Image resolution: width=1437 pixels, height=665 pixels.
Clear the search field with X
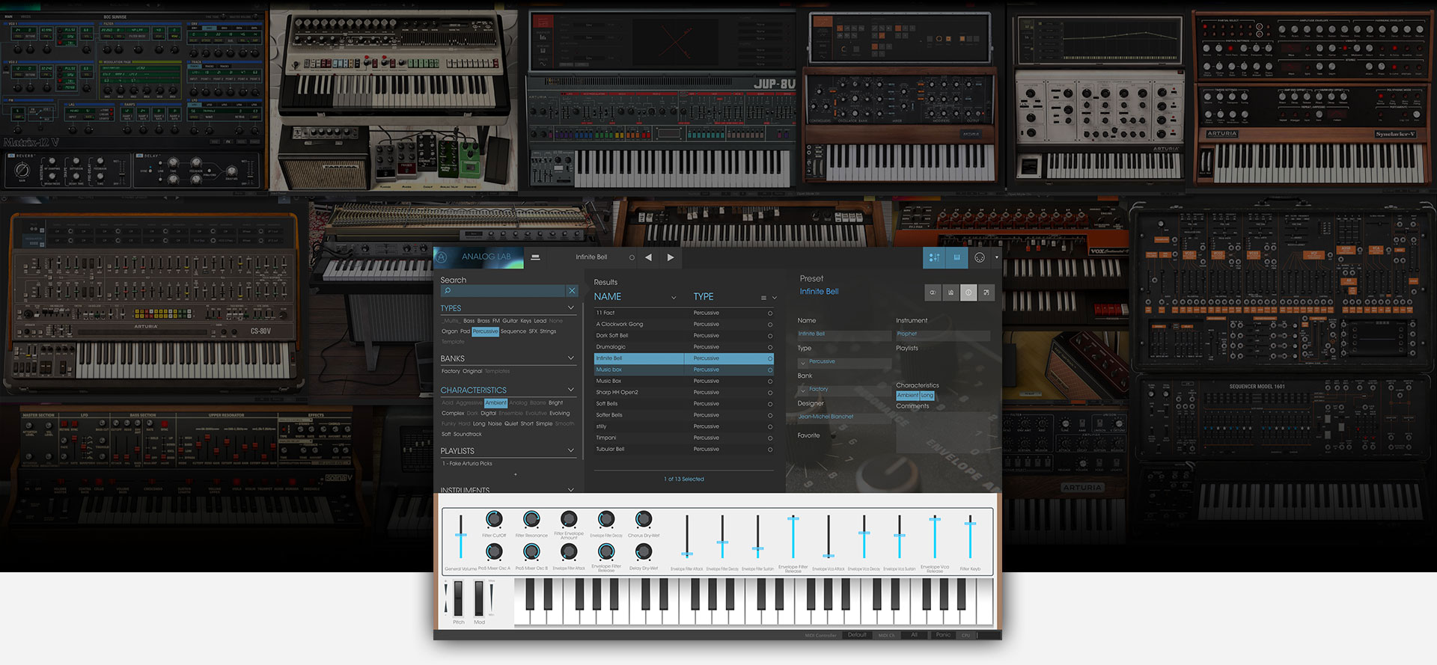(572, 291)
